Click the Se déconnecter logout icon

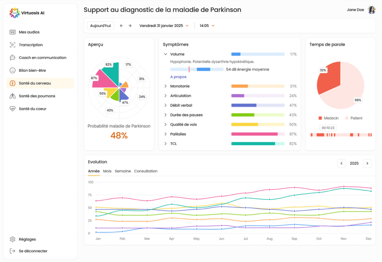[12, 251]
